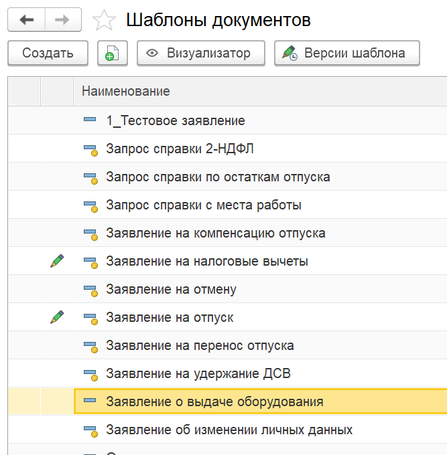Select Заявление на компенсацию отпуска
Screen dimensions: 447x455
coord(216,234)
